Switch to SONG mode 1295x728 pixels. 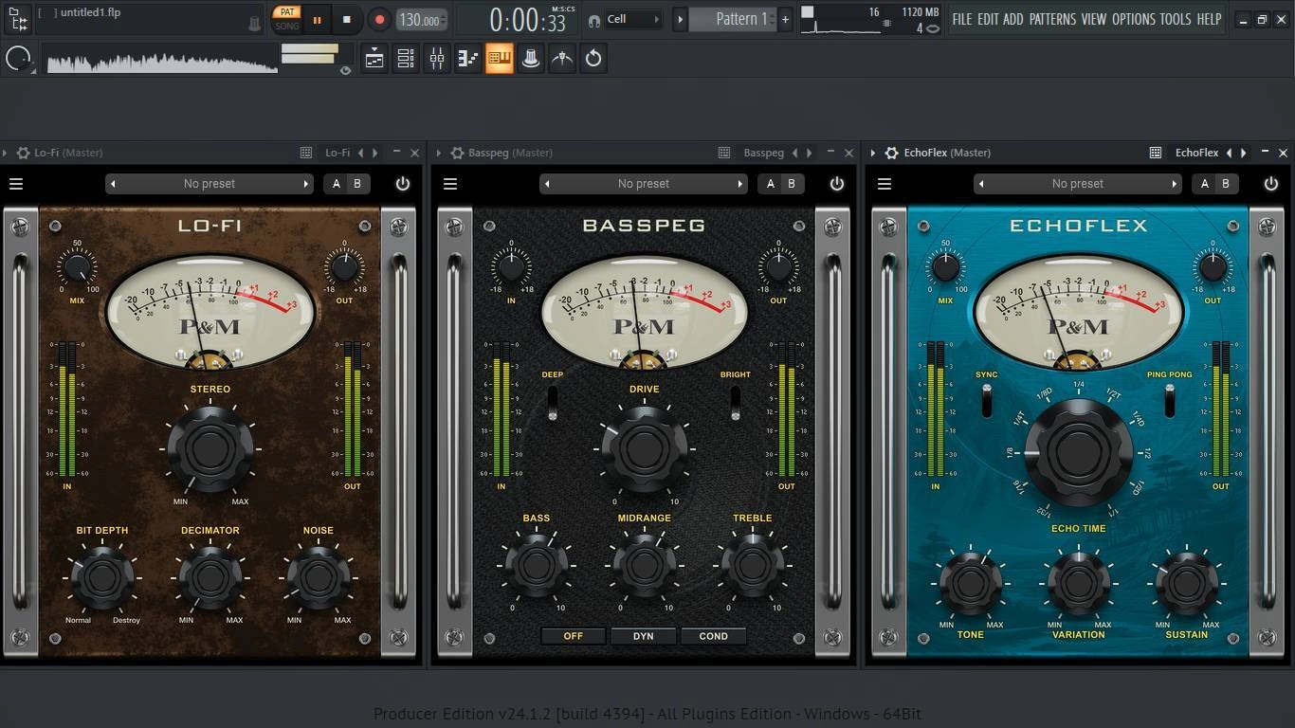click(x=287, y=27)
